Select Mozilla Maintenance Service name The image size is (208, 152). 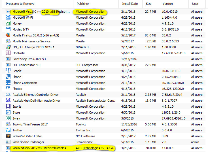tap(31, 41)
